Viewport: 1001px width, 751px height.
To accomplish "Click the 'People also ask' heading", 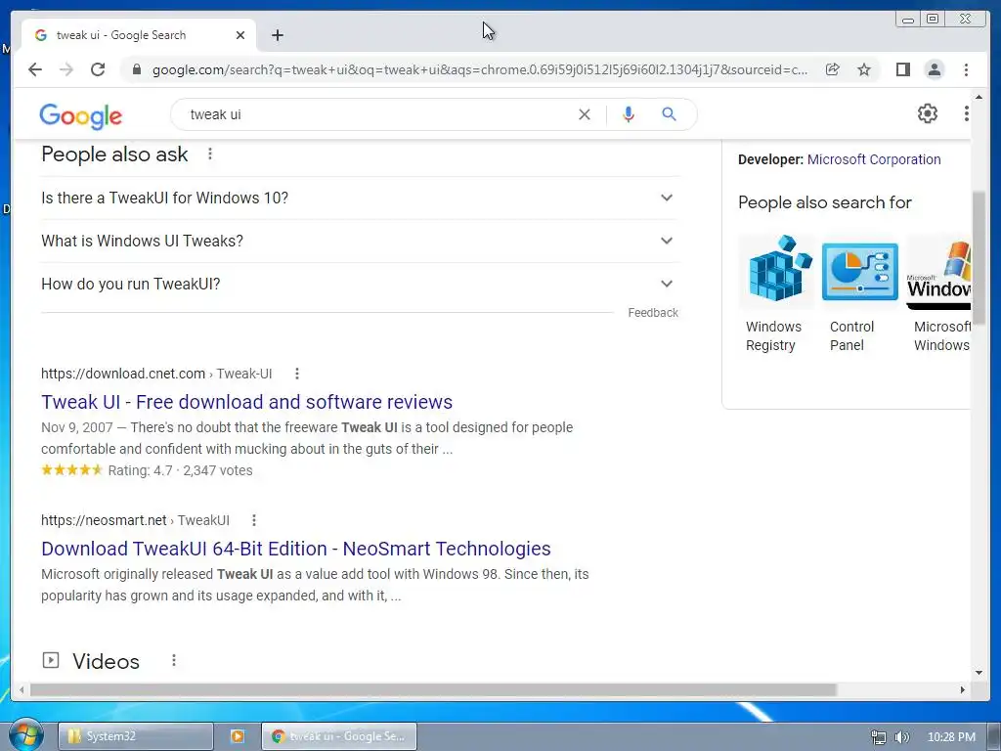I will click(x=115, y=154).
